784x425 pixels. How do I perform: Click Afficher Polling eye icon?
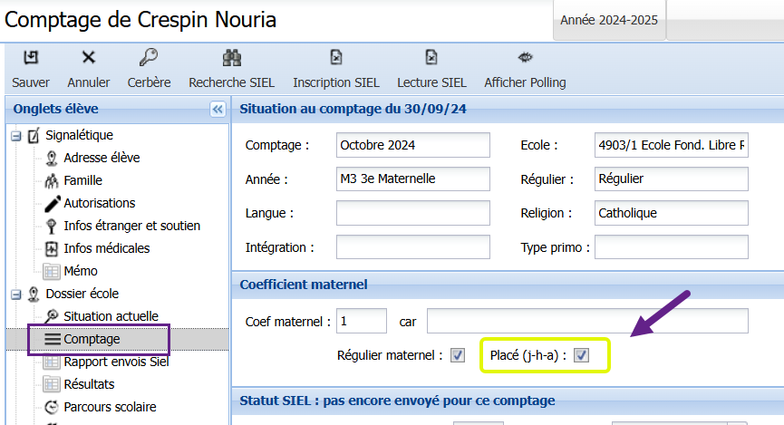tap(525, 58)
